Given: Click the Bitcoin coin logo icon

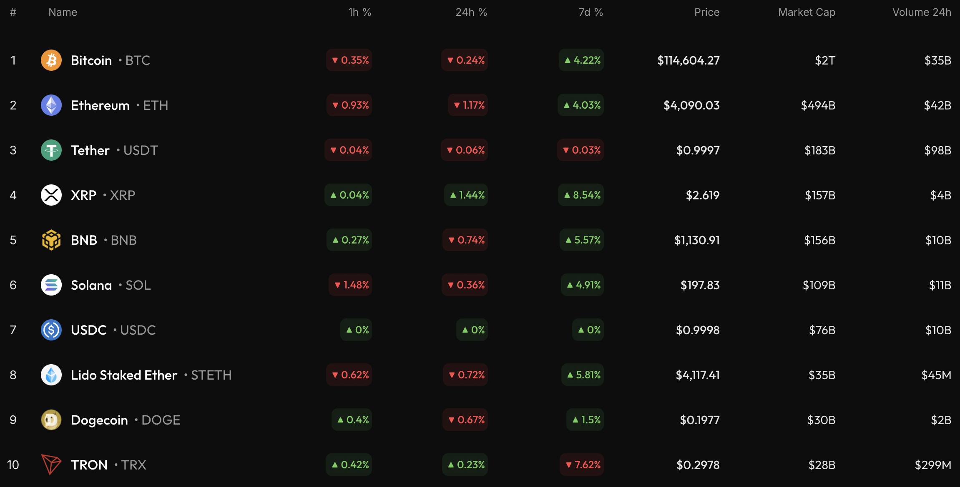Looking at the screenshot, I should 51,60.
